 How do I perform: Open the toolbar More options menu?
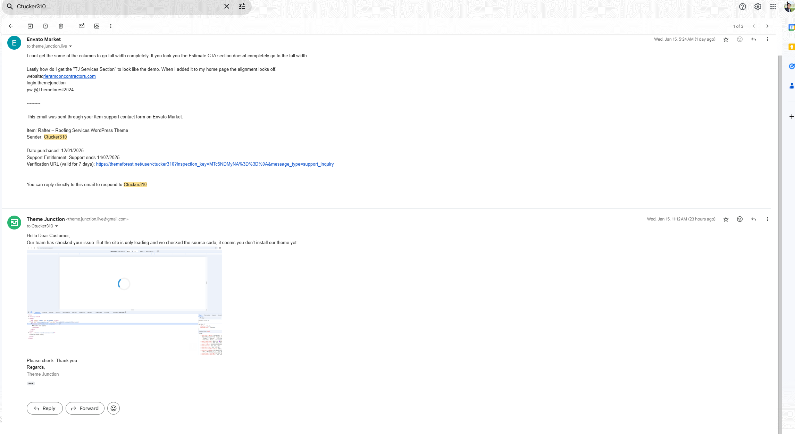click(111, 26)
